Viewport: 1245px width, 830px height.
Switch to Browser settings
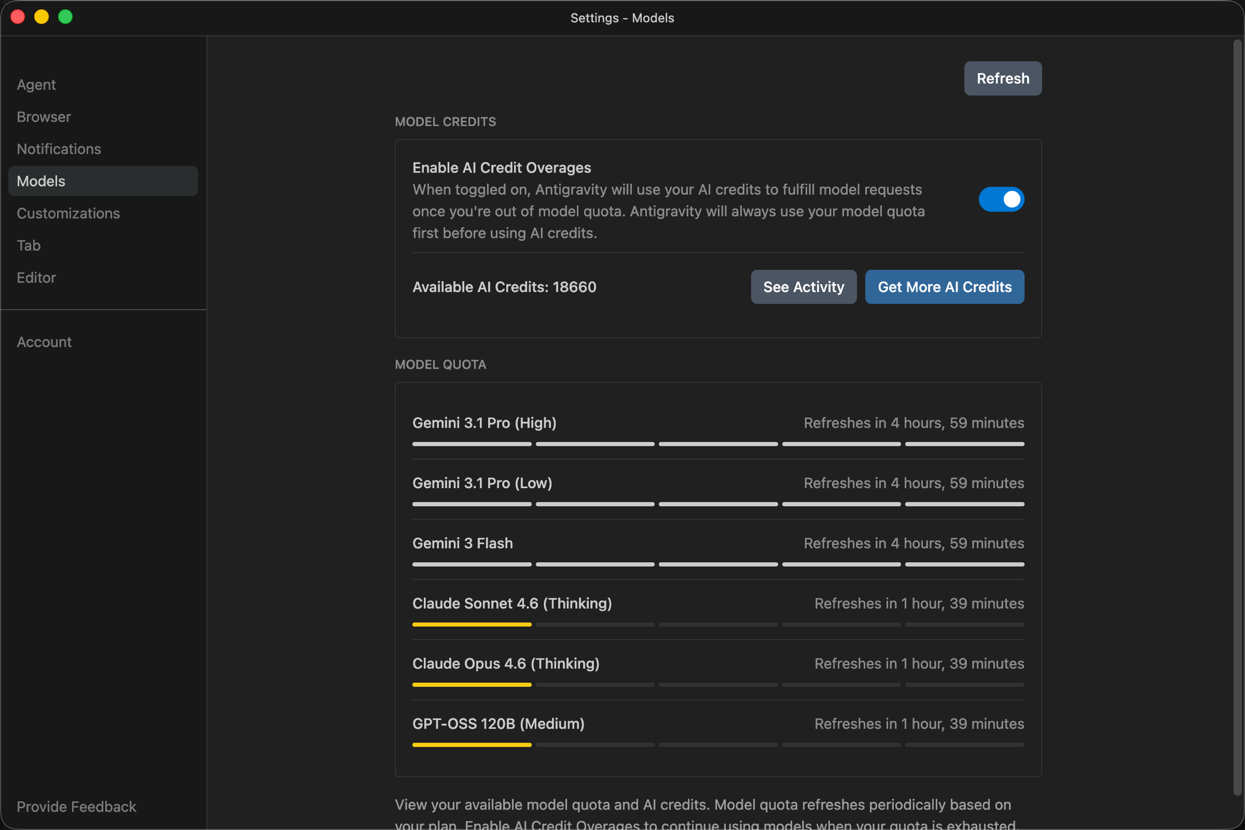44,117
